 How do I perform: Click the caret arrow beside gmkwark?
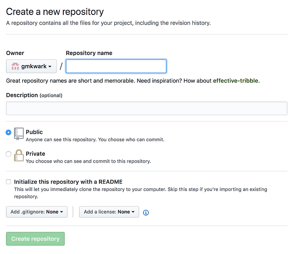50,66
